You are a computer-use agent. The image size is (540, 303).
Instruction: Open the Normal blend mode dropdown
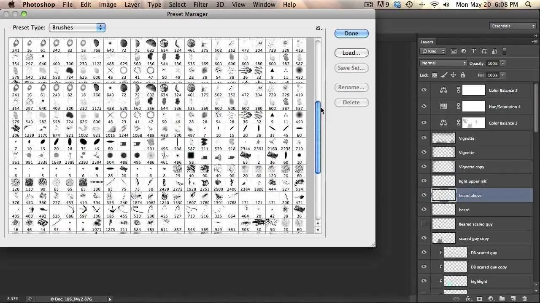(443, 63)
